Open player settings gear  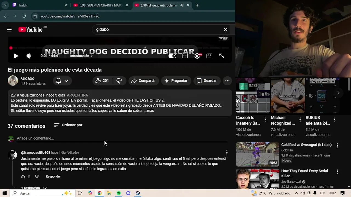pos(197,56)
